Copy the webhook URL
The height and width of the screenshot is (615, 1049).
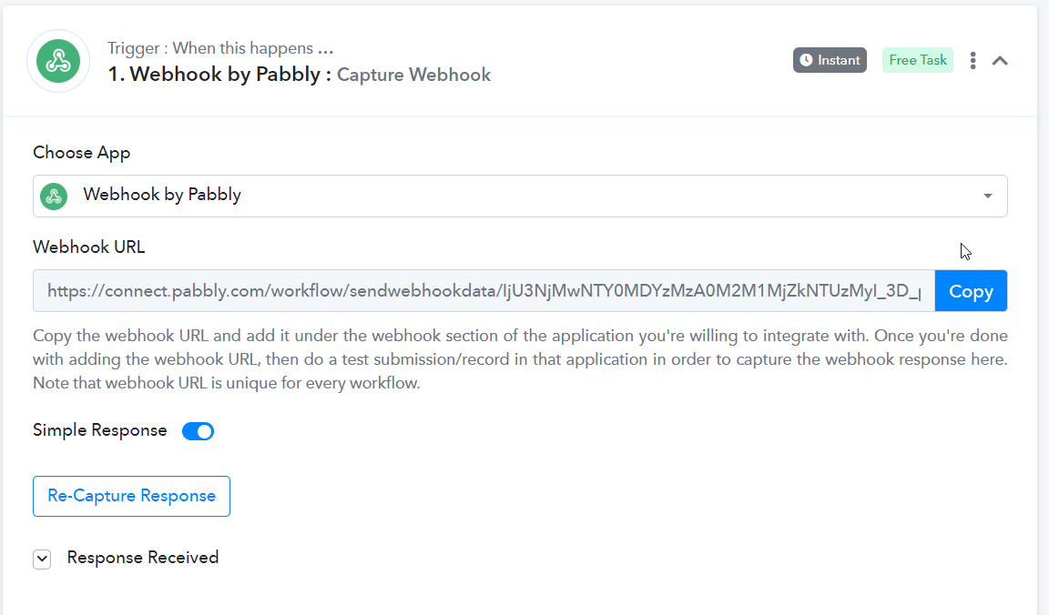click(971, 291)
